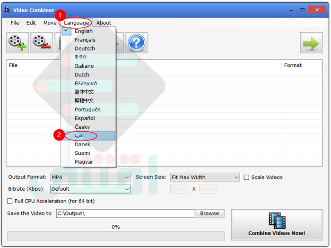
Task: Open the File menu
Action: click(x=15, y=23)
